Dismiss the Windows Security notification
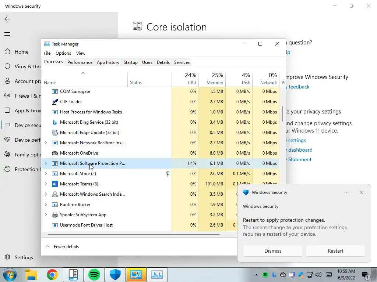Viewport: 377px width, 282px height. [x=273, y=251]
